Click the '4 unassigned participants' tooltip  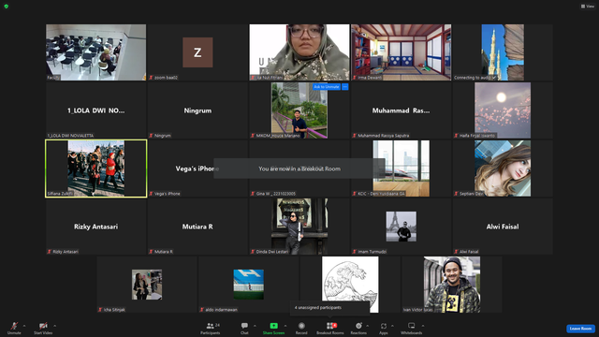tap(329, 308)
